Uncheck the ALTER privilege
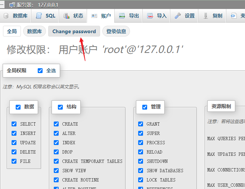 [56, 133]
